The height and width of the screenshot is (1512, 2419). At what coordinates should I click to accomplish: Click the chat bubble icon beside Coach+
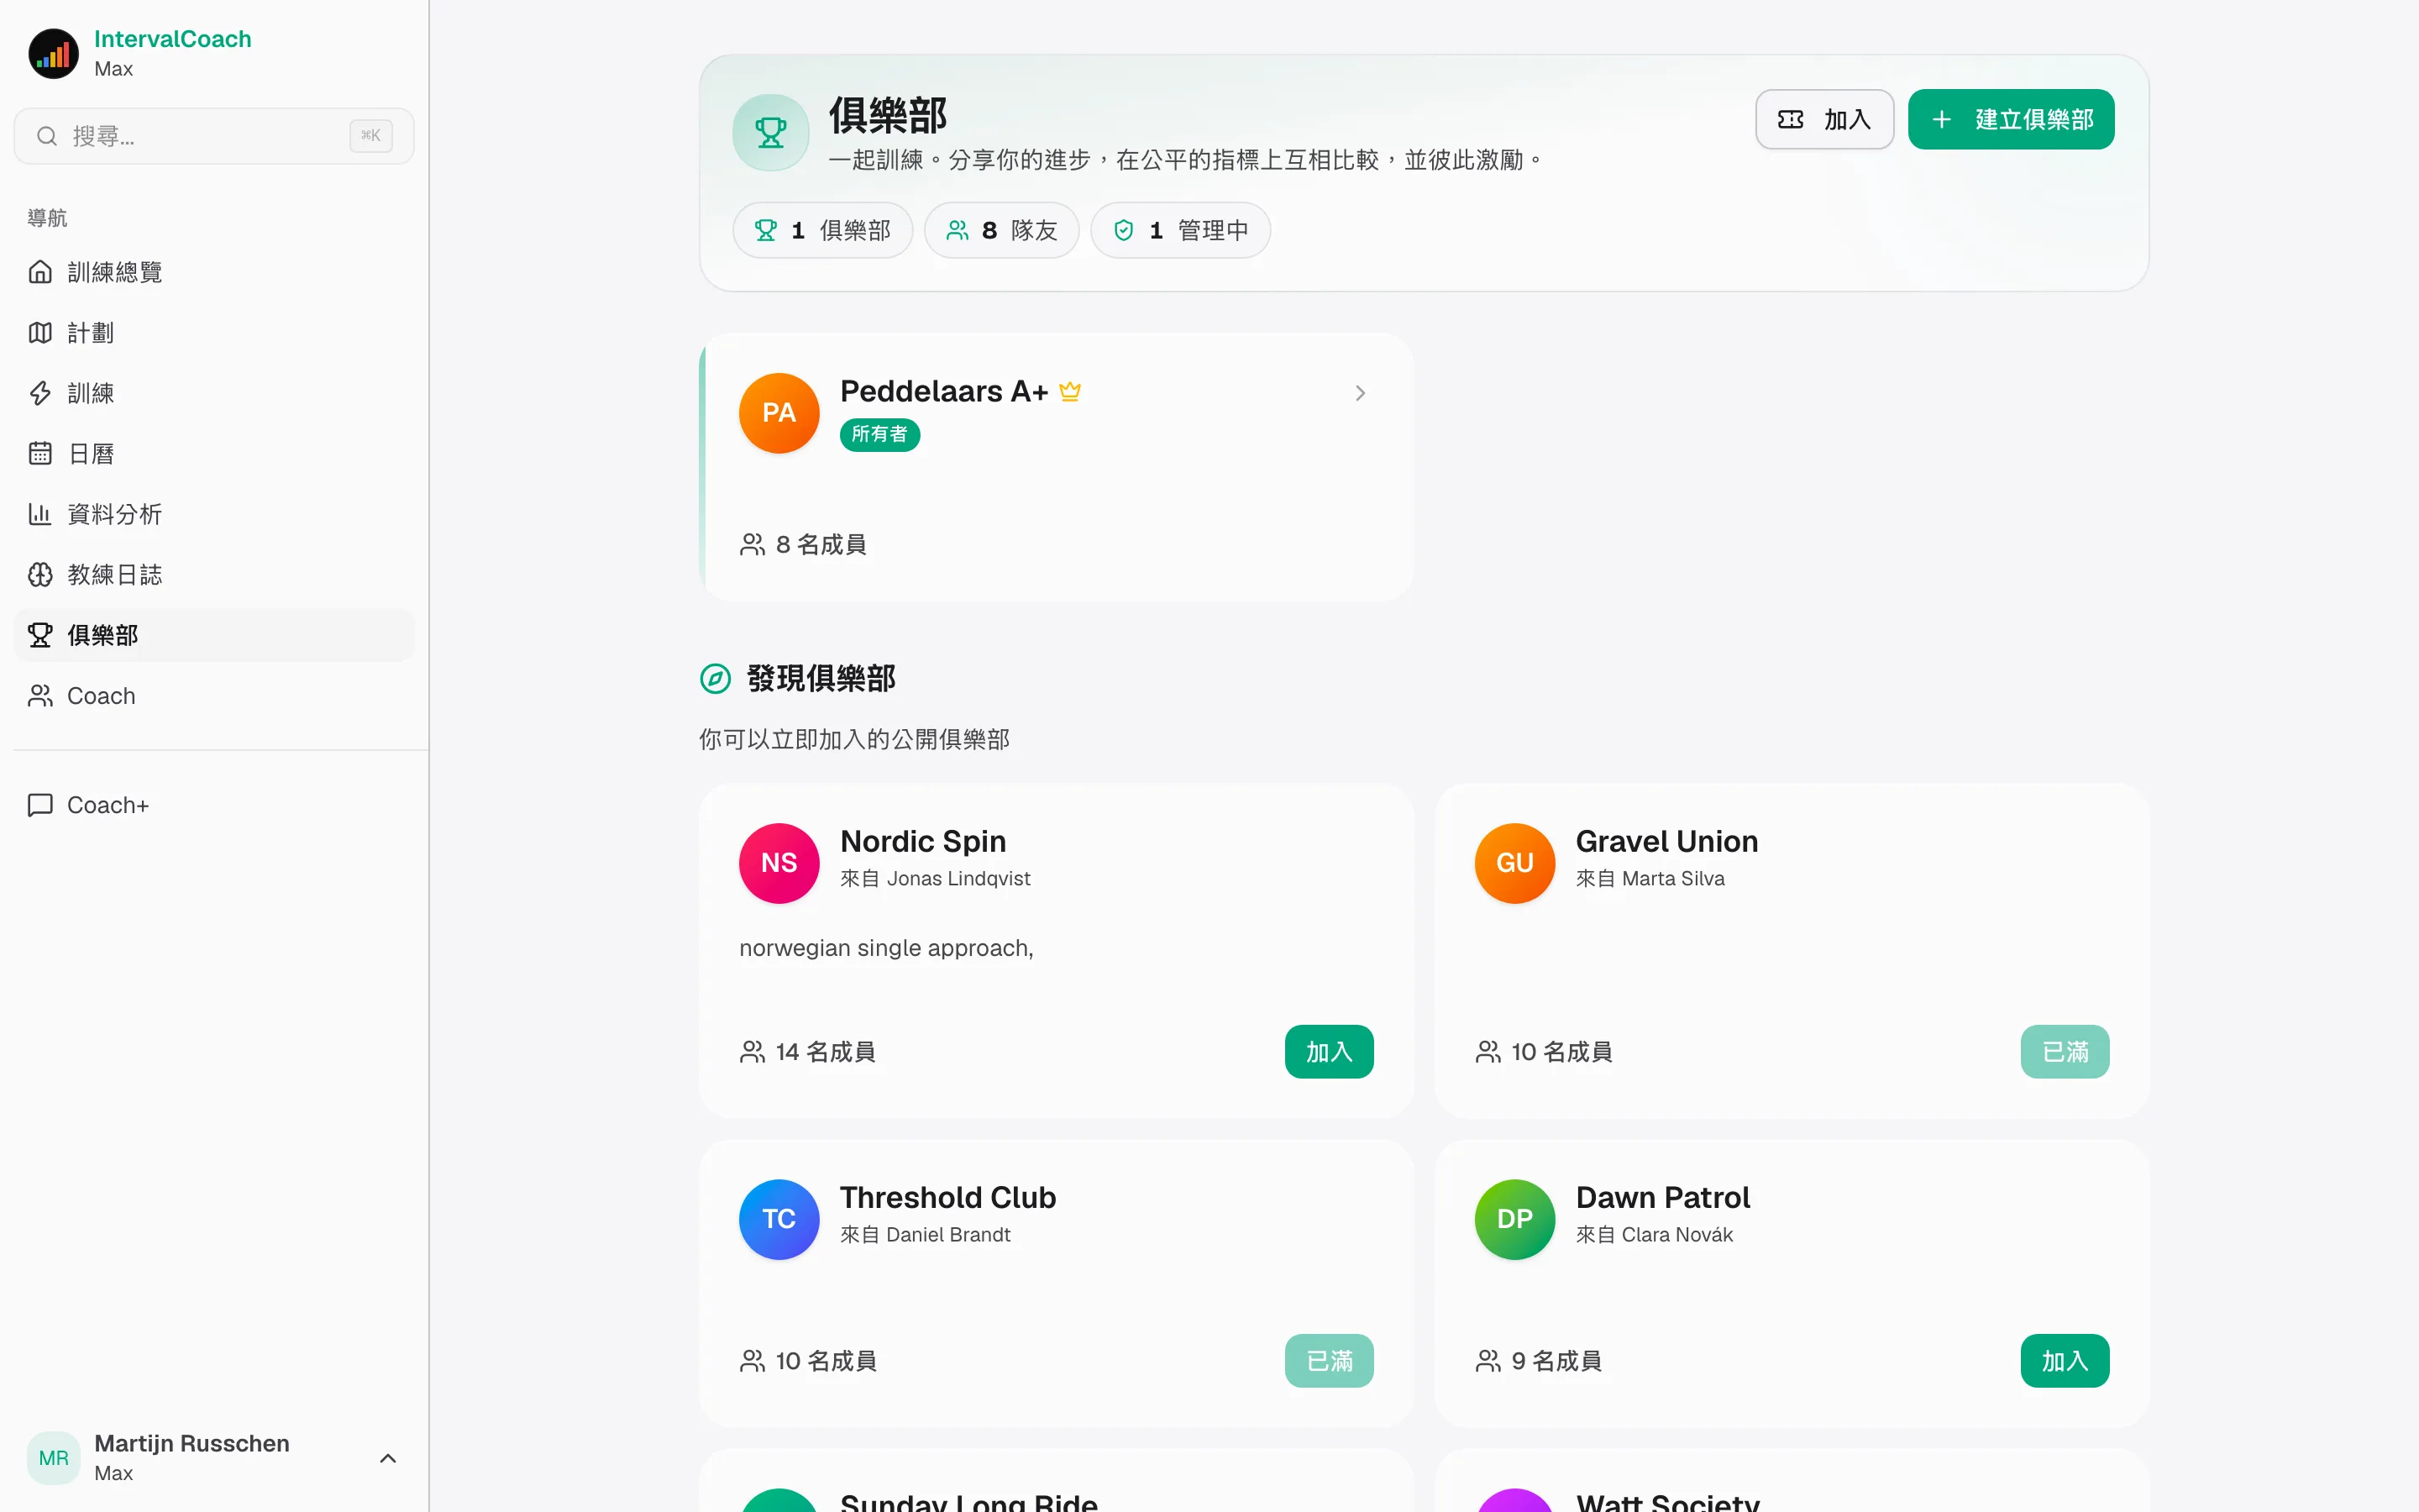[40, 805]
